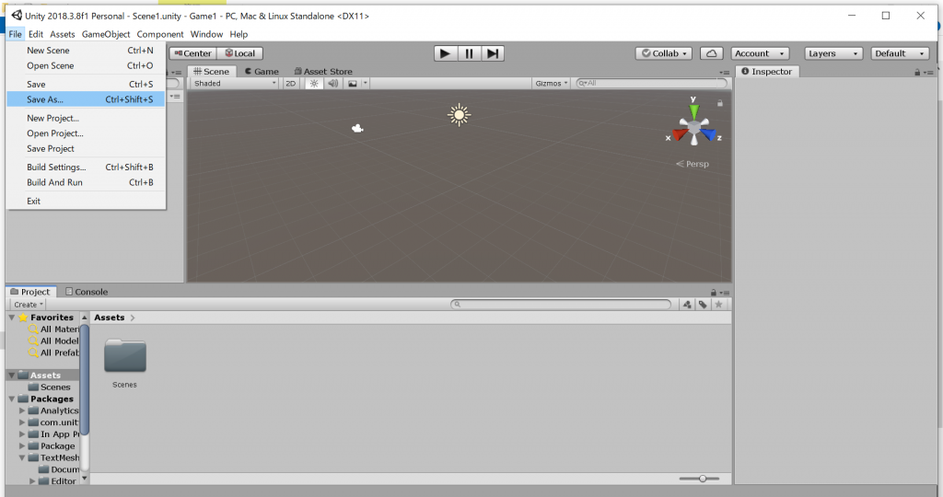Click the Inspector lock icon
This screenshot has height=497, width=943.
tap(917, 72)
